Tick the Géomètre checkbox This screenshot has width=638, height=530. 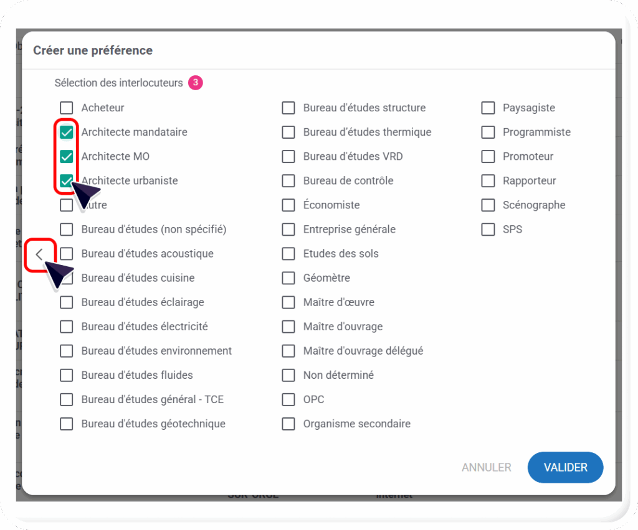click(x=288, y=278)
